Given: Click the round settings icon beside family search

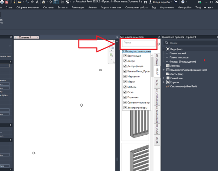Looking at the screenshot, I should point(158,44).
